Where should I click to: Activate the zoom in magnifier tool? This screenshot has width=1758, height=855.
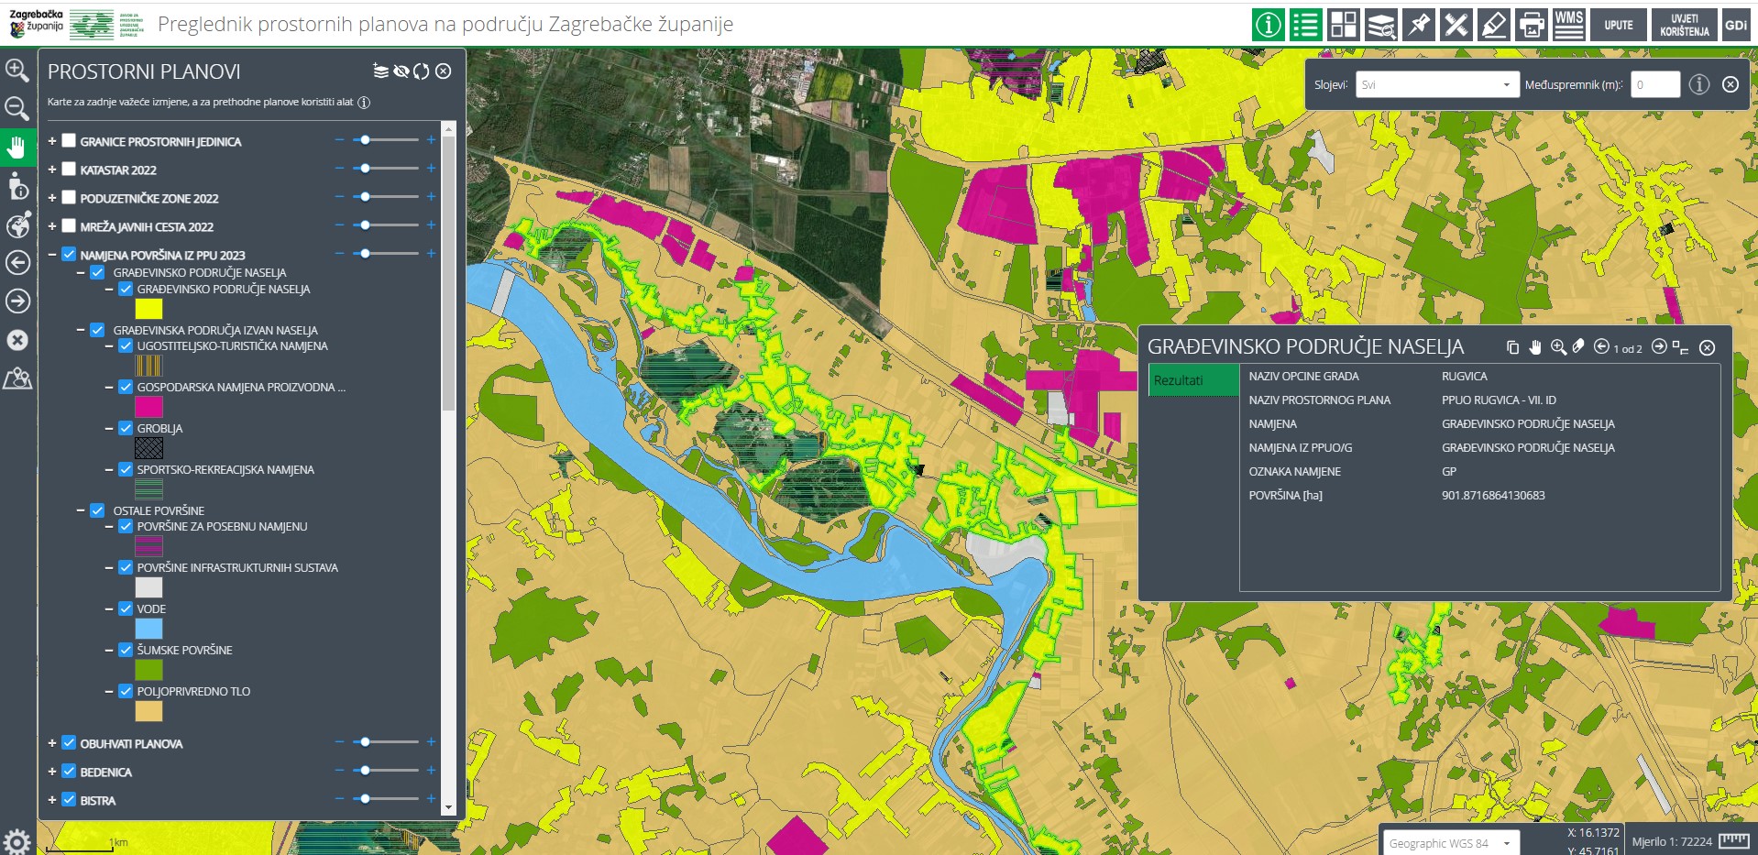(16, 71)
